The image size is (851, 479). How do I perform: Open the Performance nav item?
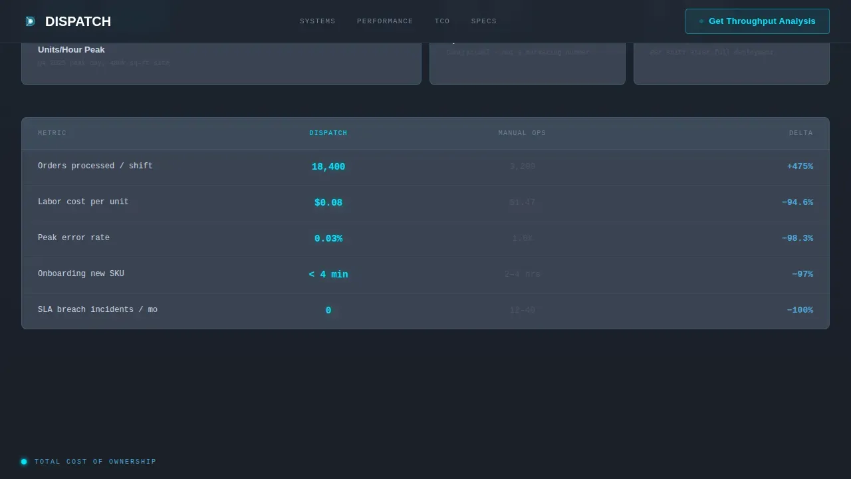385,21
